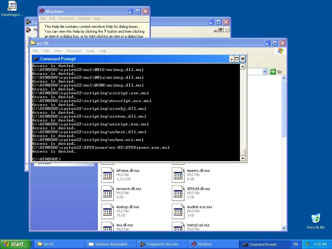
Task: Click the Command Prompt title bar system icon
Action: tap(36, 59)
